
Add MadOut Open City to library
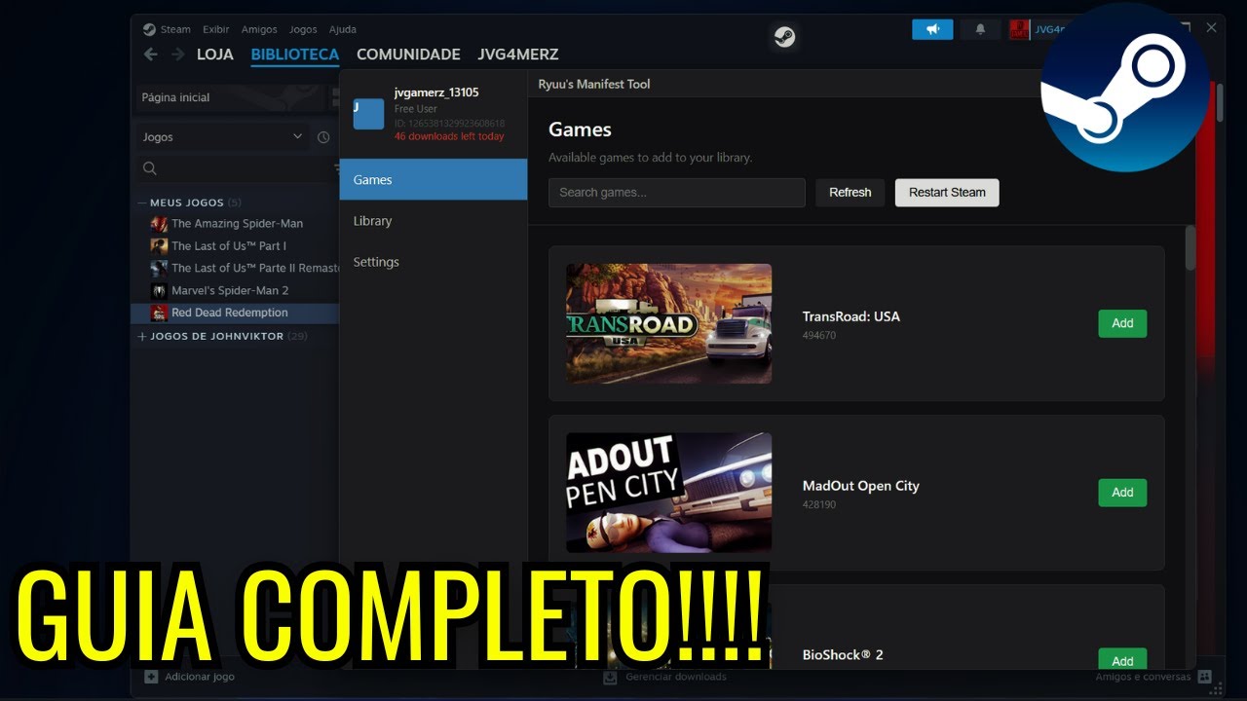click(1122, 493)
